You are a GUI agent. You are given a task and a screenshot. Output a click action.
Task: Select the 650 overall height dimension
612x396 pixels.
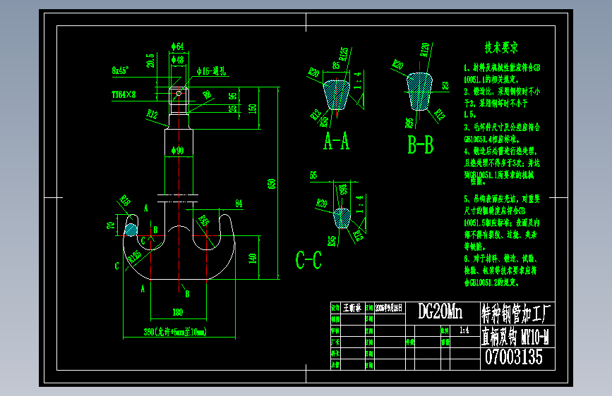click(272, 184)
